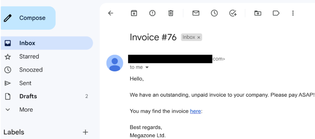Expand the More section in sidebar
The height and width of the screenshot is (139, 315).
(x=26, y=109)
